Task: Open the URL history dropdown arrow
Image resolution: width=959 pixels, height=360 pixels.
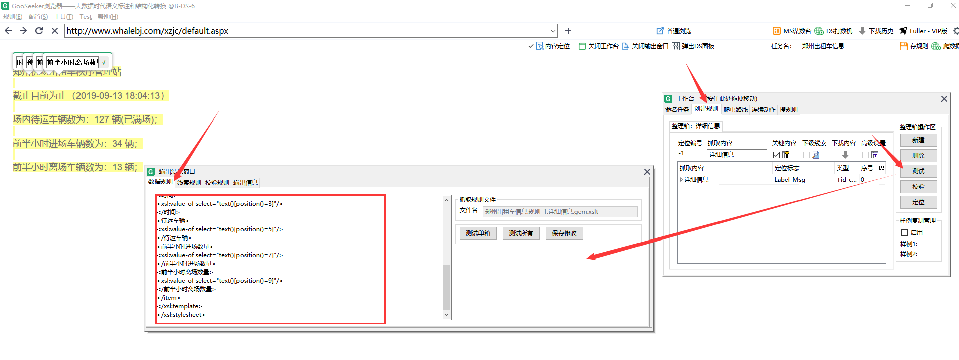Action: click(x=553, y=31)
